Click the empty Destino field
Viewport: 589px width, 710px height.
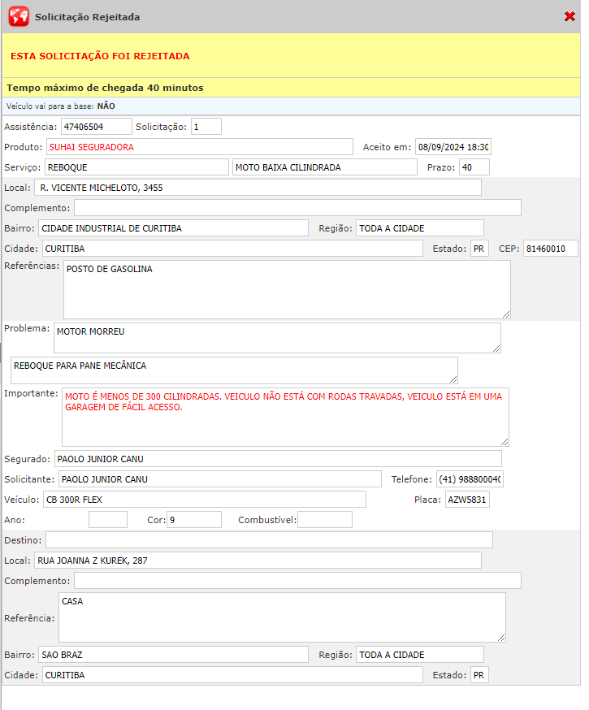[269, 540]
